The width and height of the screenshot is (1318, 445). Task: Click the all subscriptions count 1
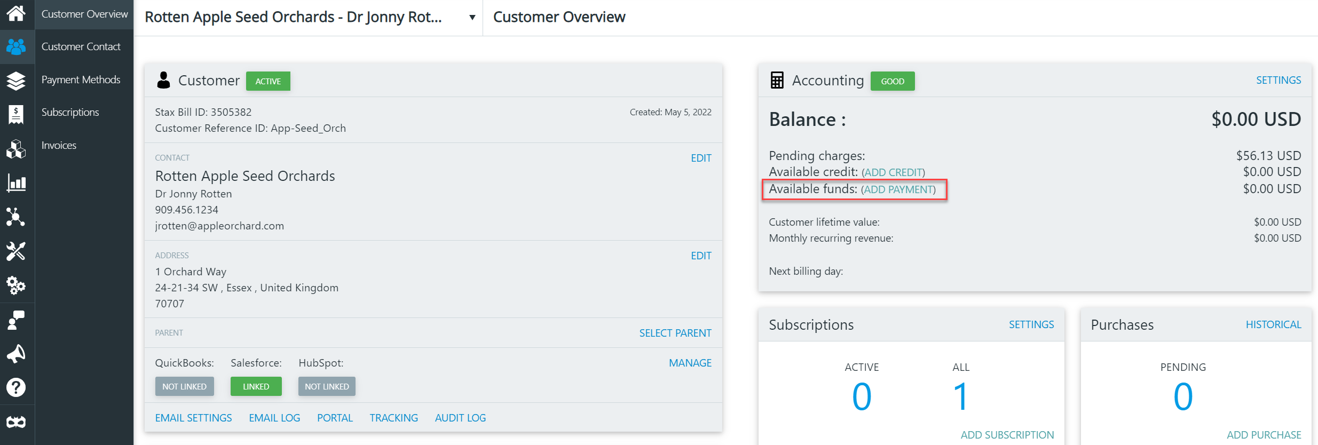[x=961, y=396]
